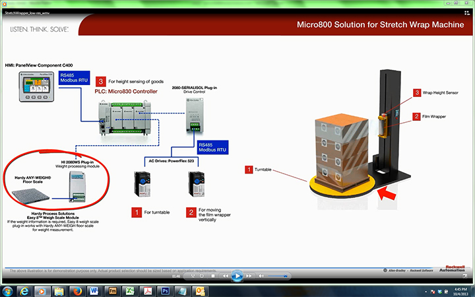Open Microsoft Word from taskbar

pyautogui.click(x=94, y=290)
